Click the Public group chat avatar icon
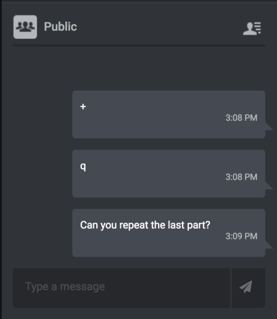This screenshot has width=277, height=319. click(25, 27)
